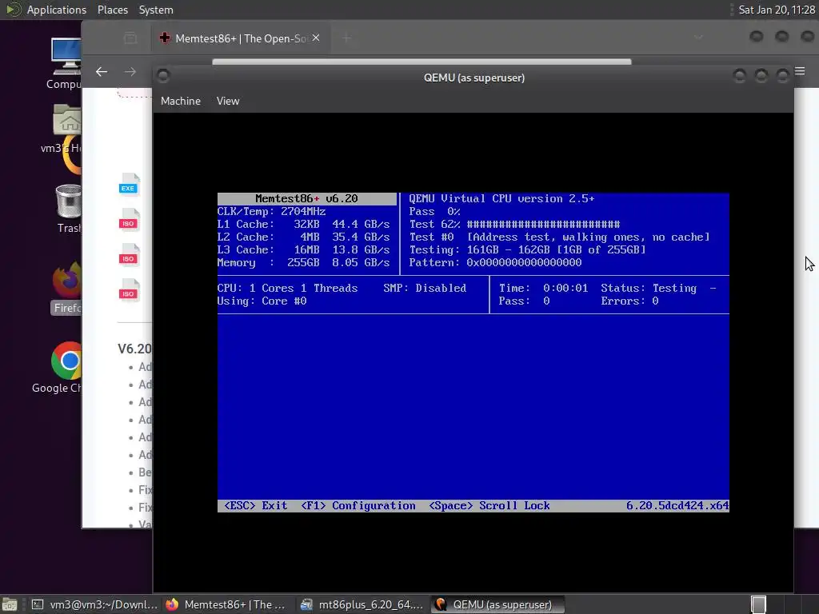This screenshot has height=614, width=819.
Task: Click the QEMU window menu button at left
Action: pos(163,76)
